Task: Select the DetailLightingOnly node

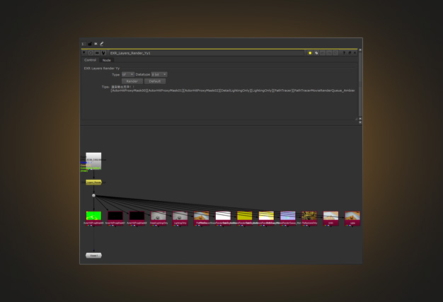Action: [x=159, y=219]
